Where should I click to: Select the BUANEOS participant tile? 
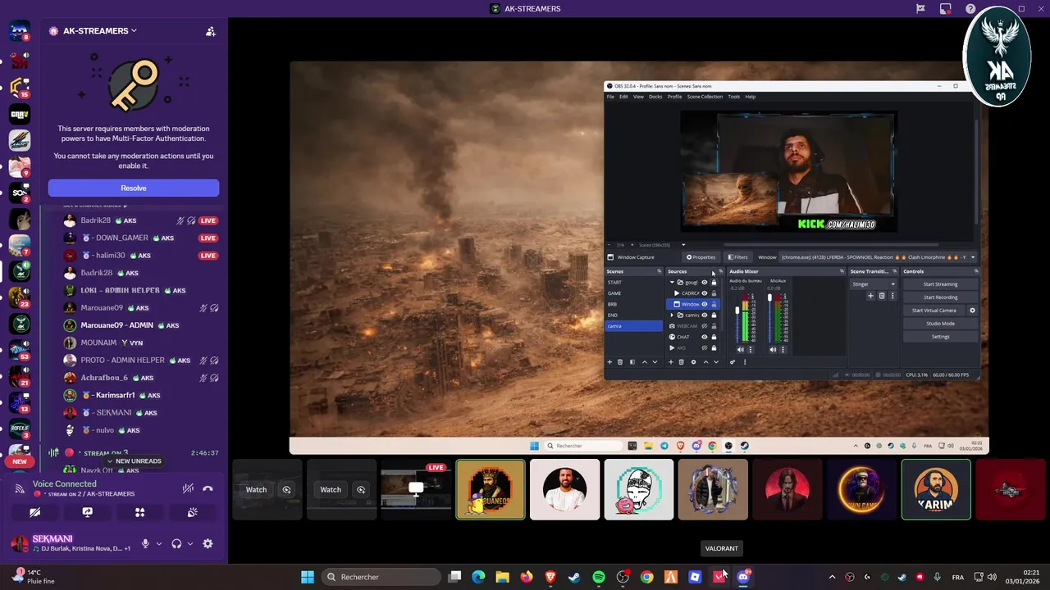pos(491,489)
